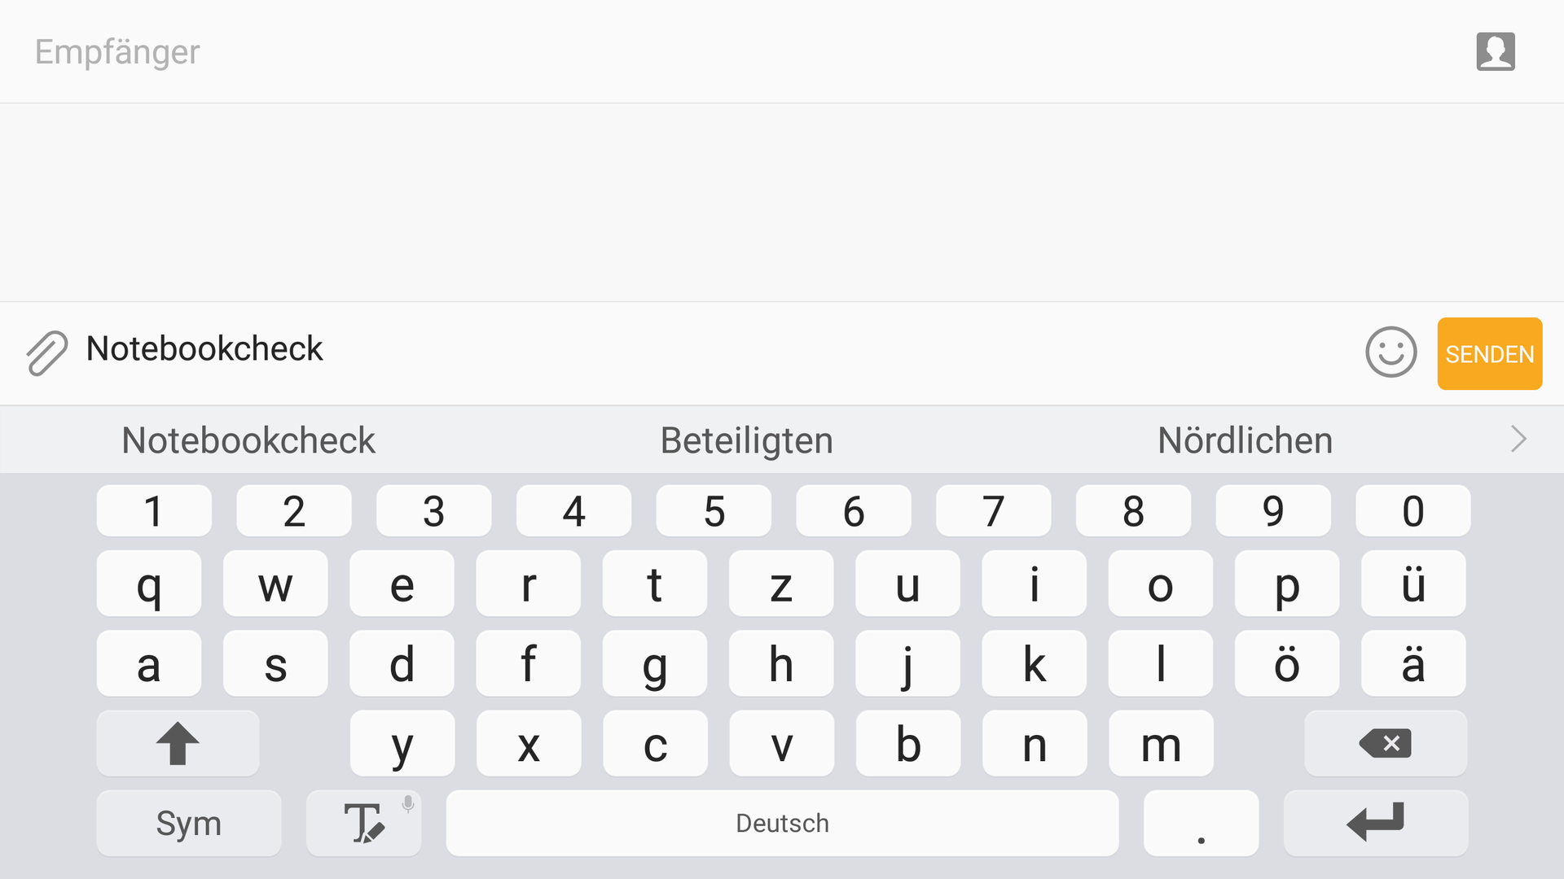Tap the paperclip attachment icon
The height and width of the screenshot is (879, 1564).
(46, 353)
